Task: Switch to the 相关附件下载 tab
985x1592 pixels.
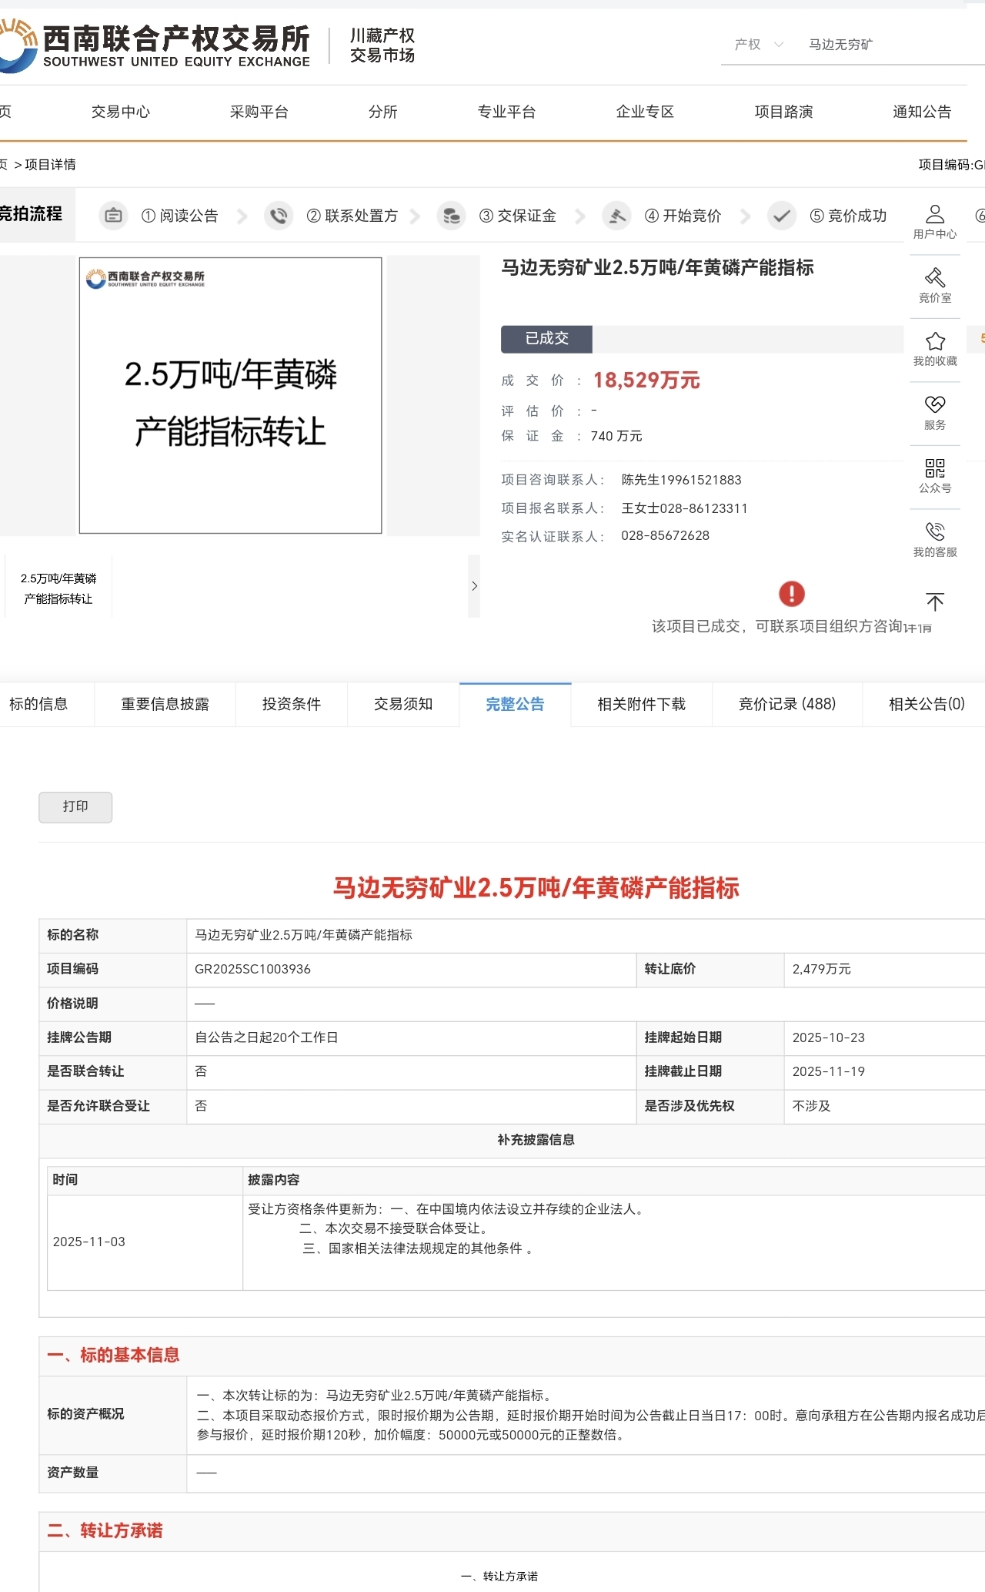Action: [x=641, y=704]
